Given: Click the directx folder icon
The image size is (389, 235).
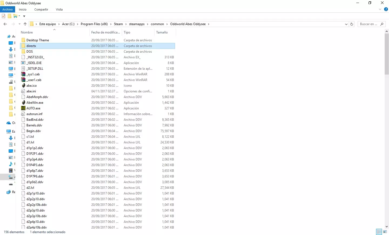Looking at the screenshot, I should (x=23, y=46).
